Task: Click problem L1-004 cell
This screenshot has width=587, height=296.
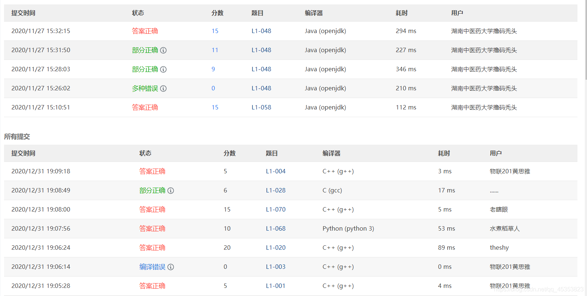Action: [x=275, y=171]
